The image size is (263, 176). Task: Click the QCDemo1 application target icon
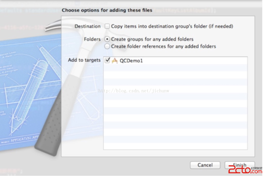click(115, 61)
